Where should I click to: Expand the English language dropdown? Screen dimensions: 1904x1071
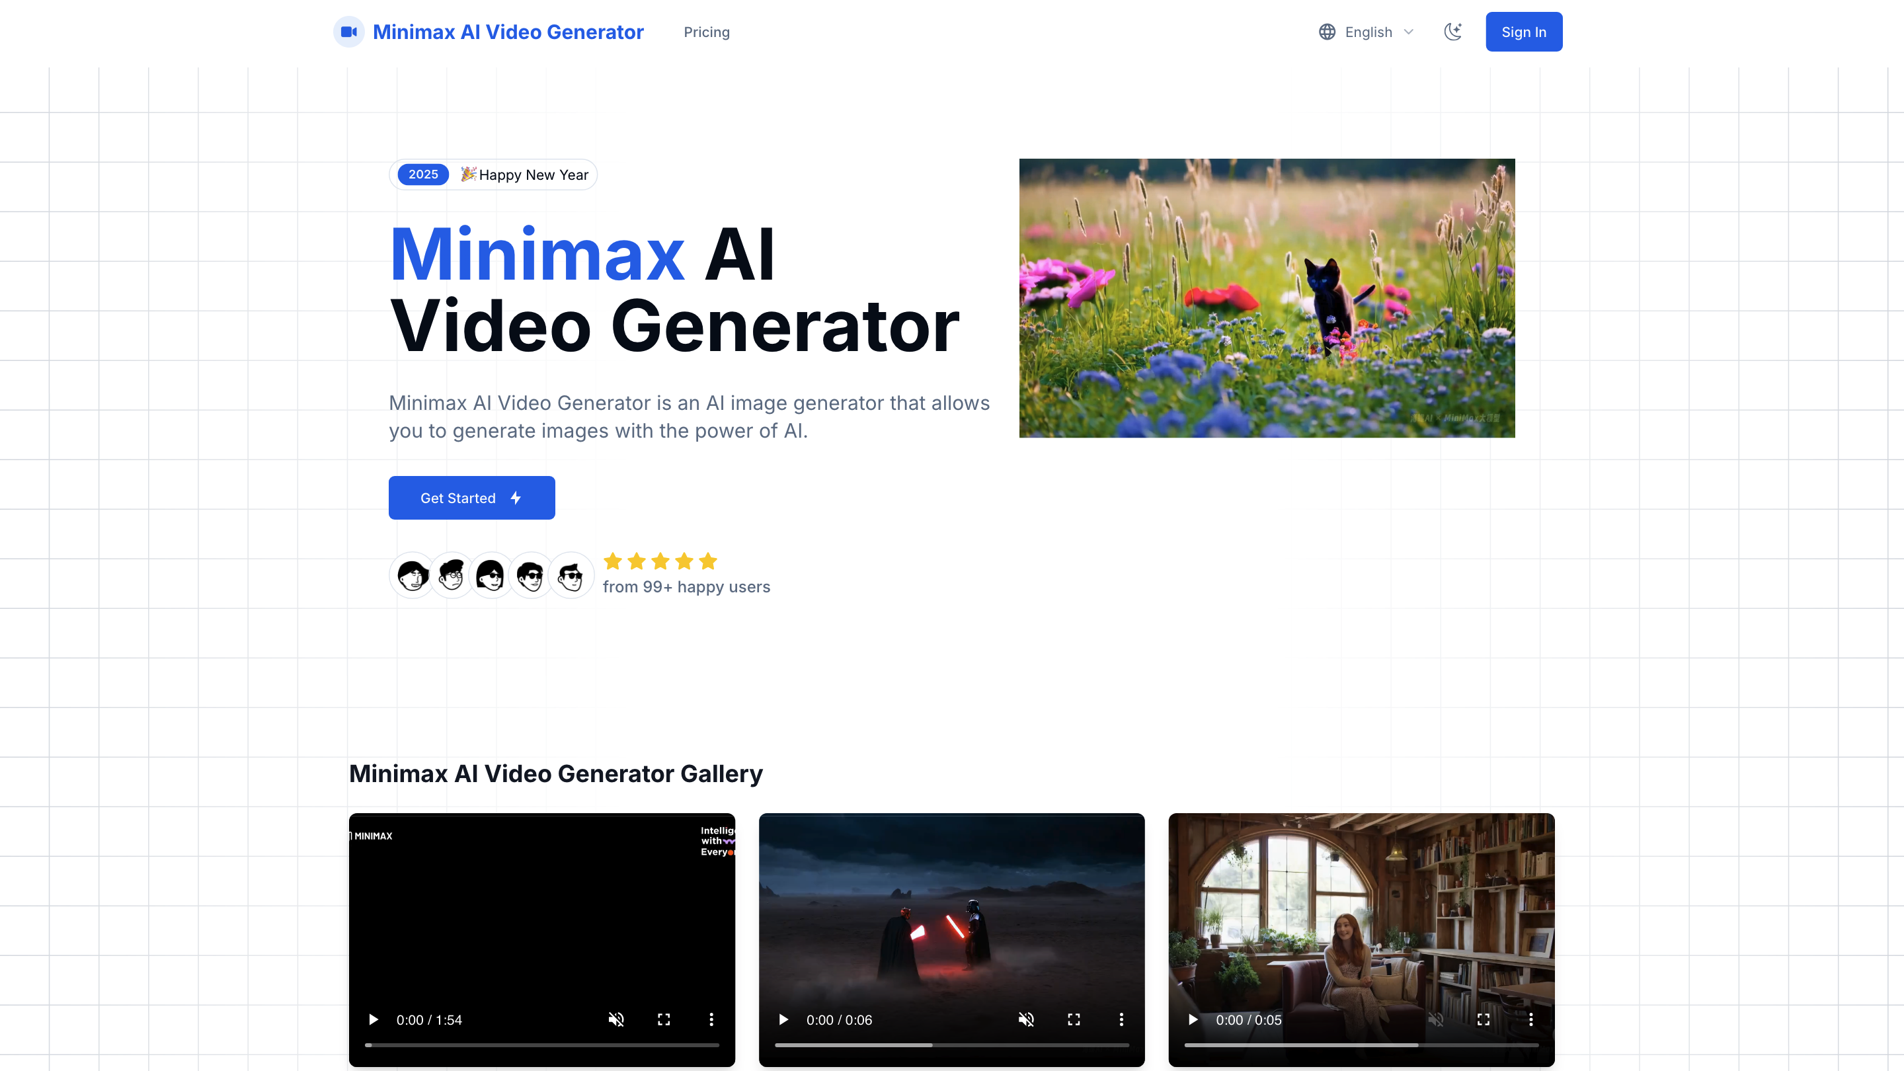tap(1368, 32)
